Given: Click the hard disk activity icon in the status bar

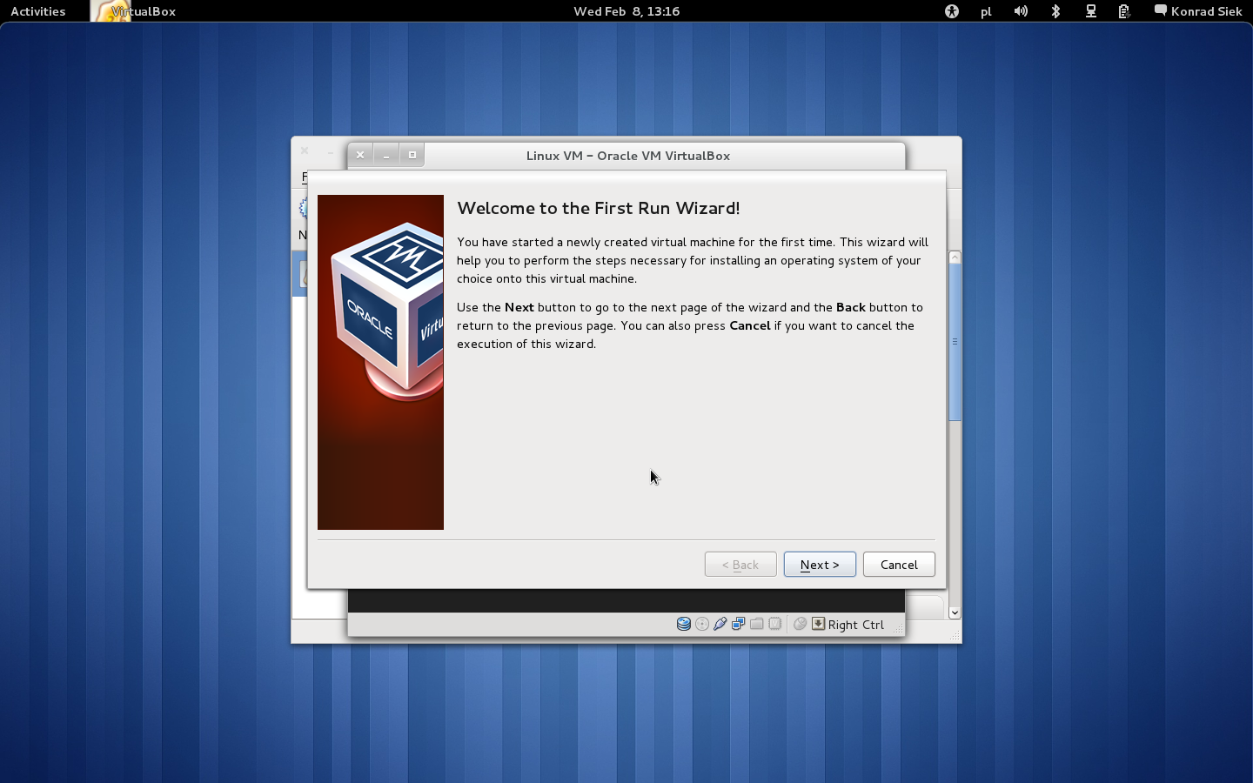Looking at the screenshot, I should click(x=684, y=624).
